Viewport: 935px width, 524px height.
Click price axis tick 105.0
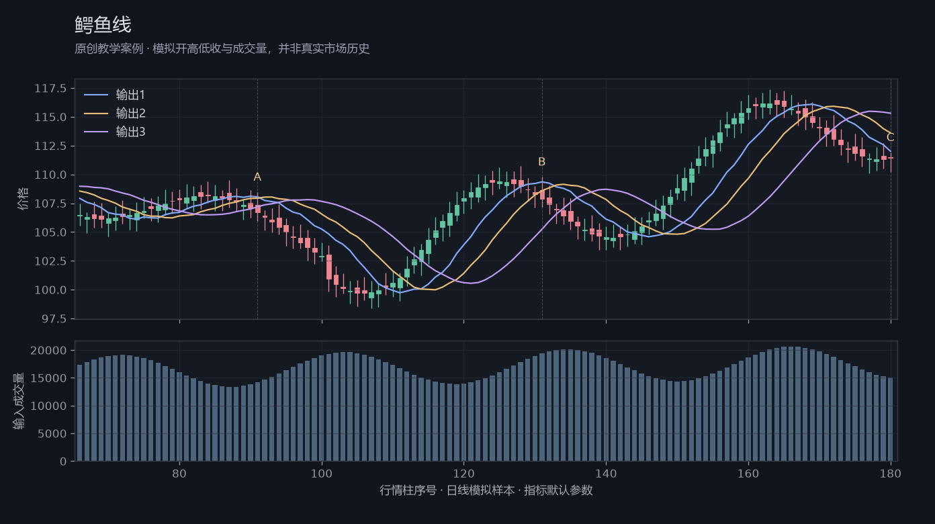pyautogui.click(x=50, y=232)
